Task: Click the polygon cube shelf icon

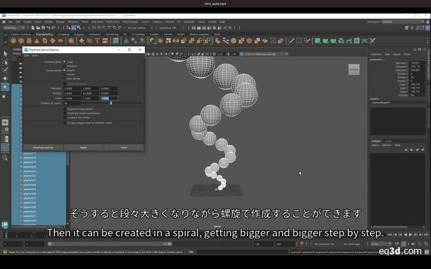Action: 22,40
